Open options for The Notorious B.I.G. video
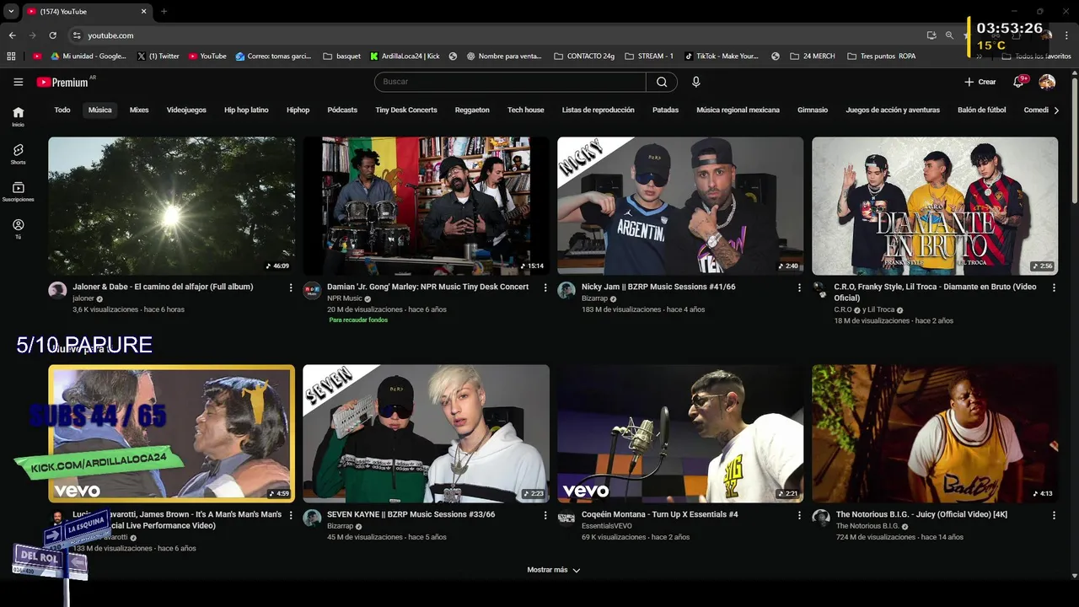This screenshot has width=1079, height=607. 1054,515
